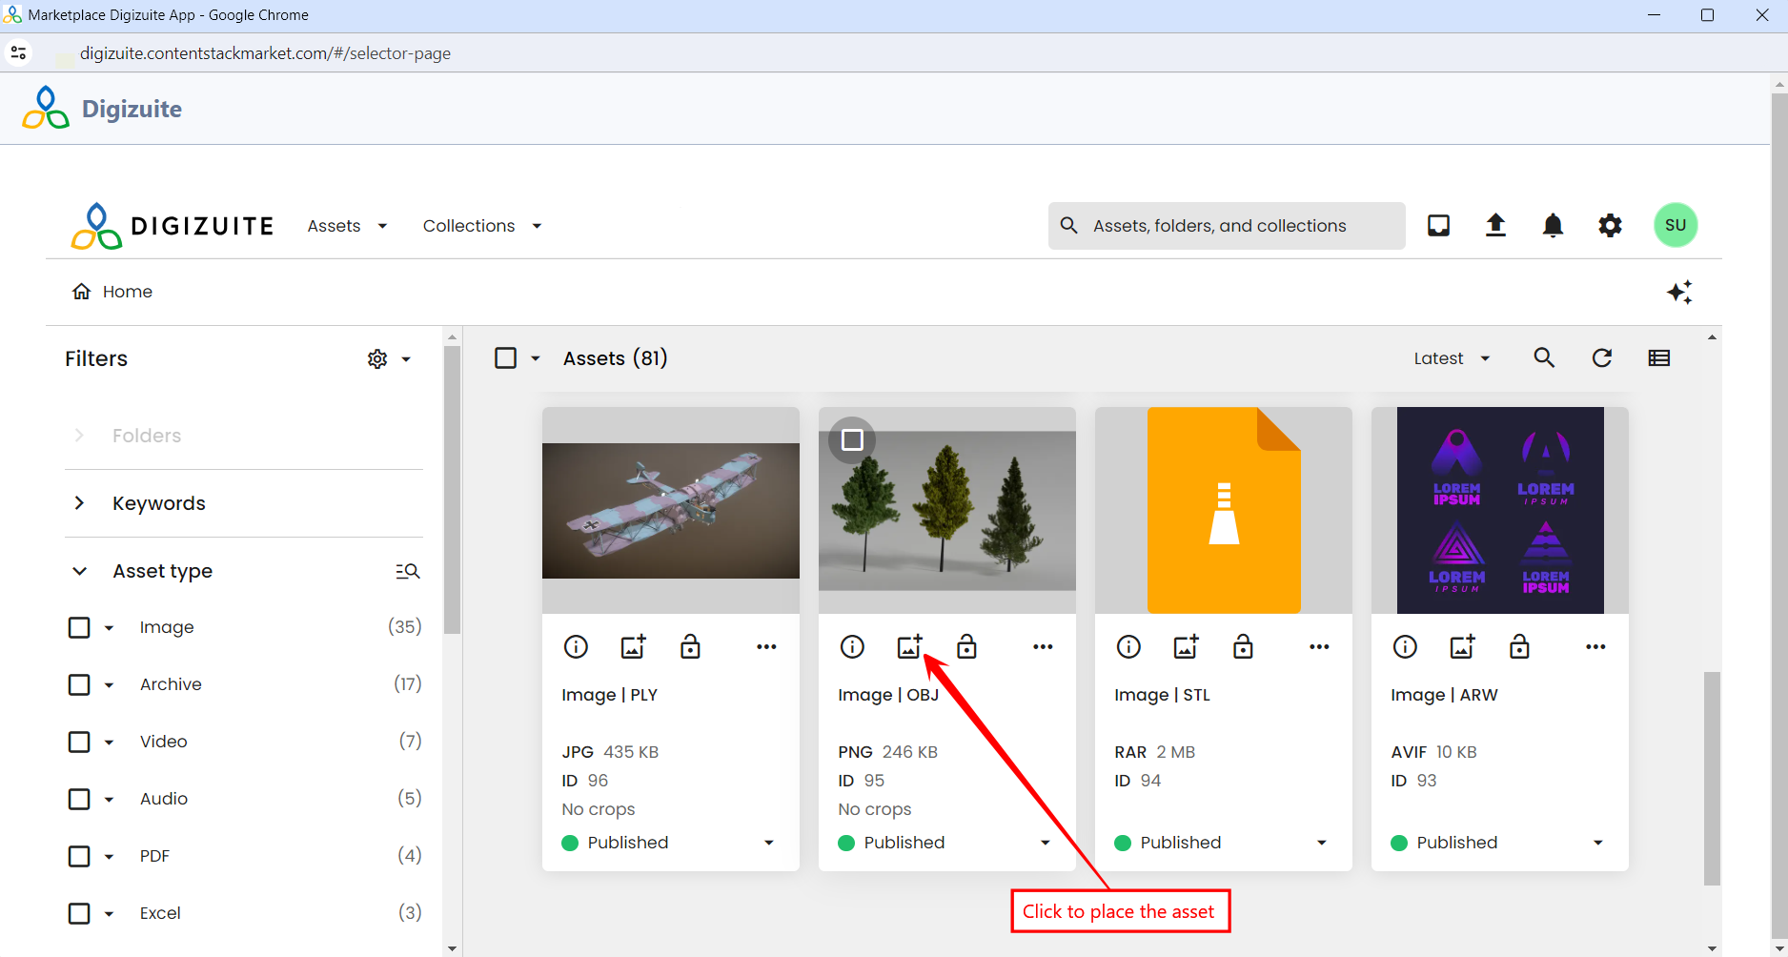1788x957 pixels.
Task: Select the Image | OBJ thumbnail checkbox
Action: (852, 440)
